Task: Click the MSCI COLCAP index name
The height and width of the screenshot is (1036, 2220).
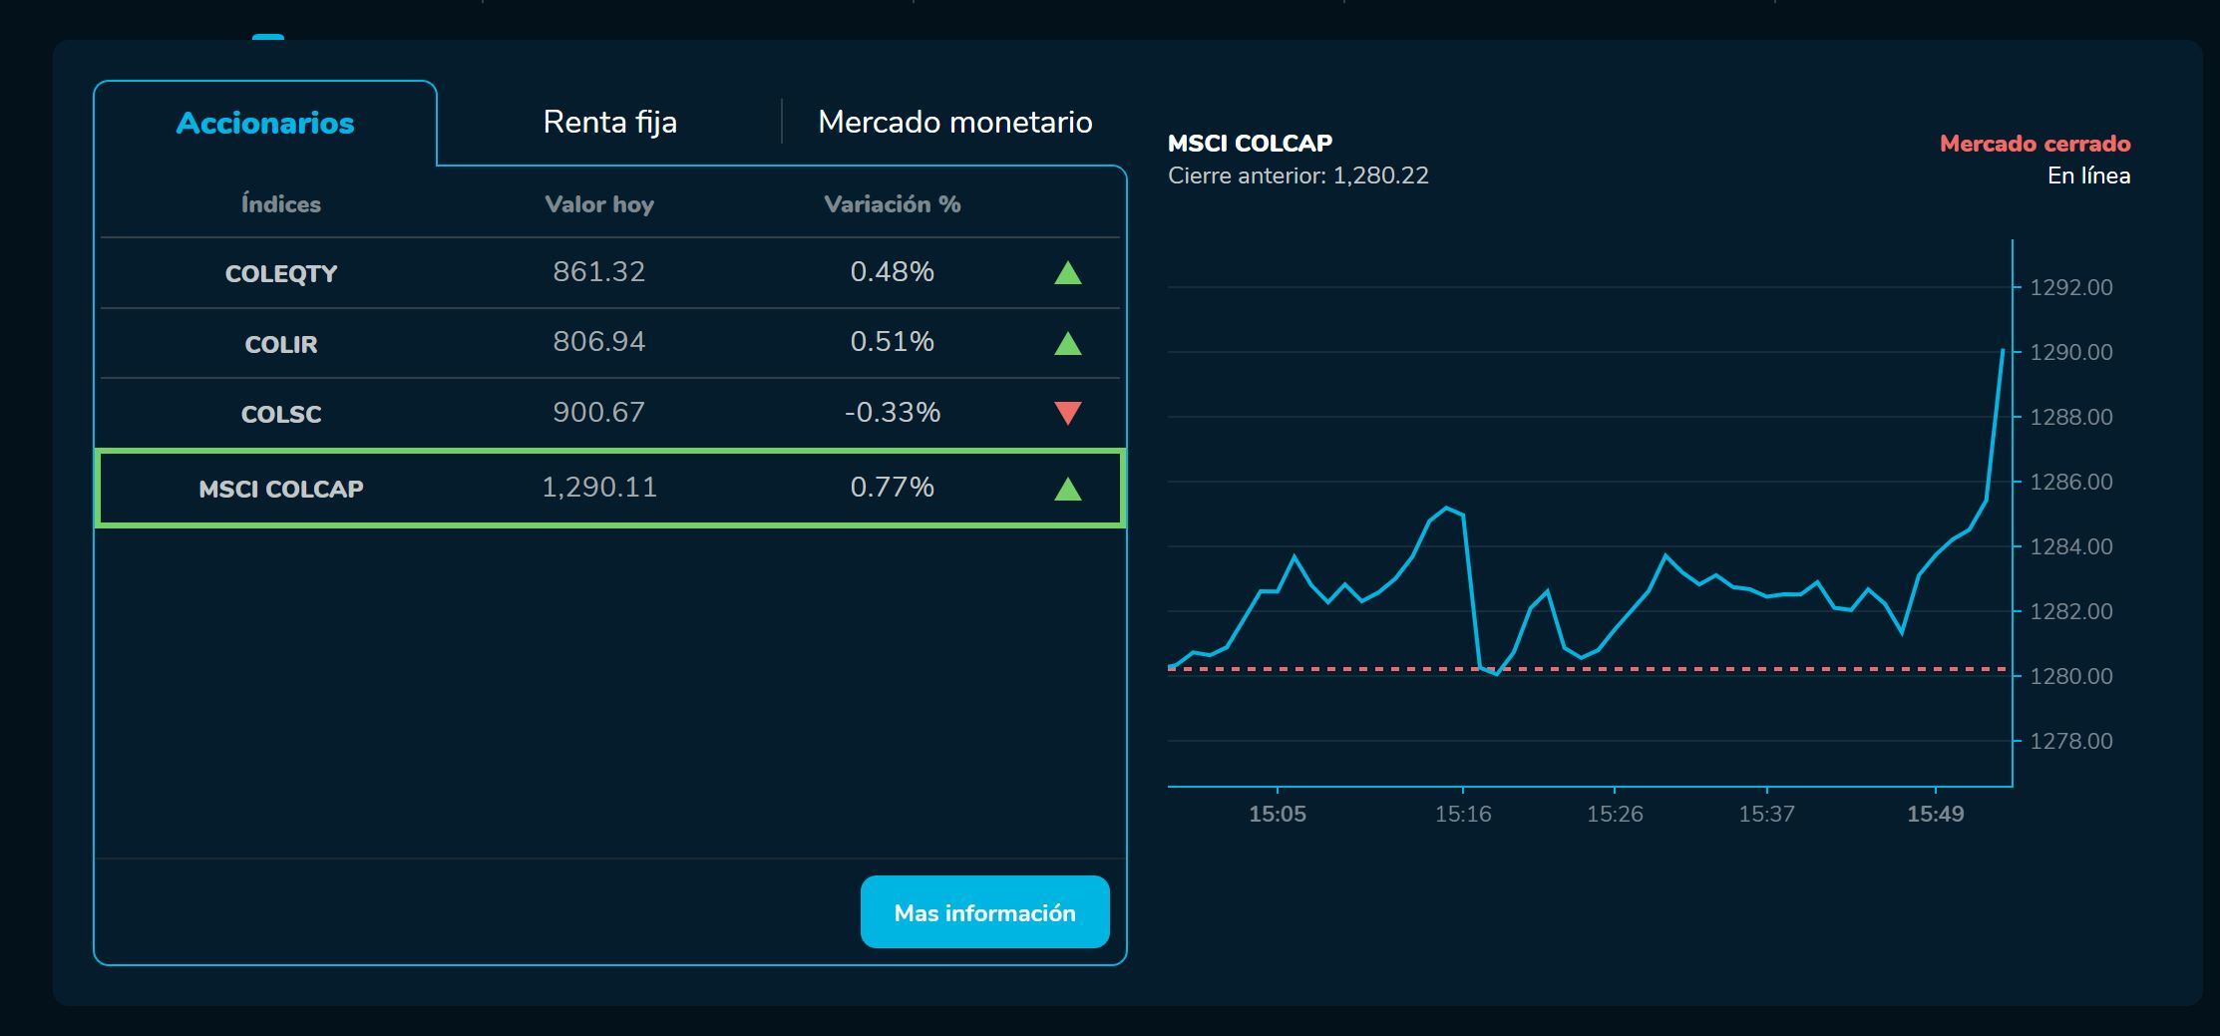Action: click(281, 489)
